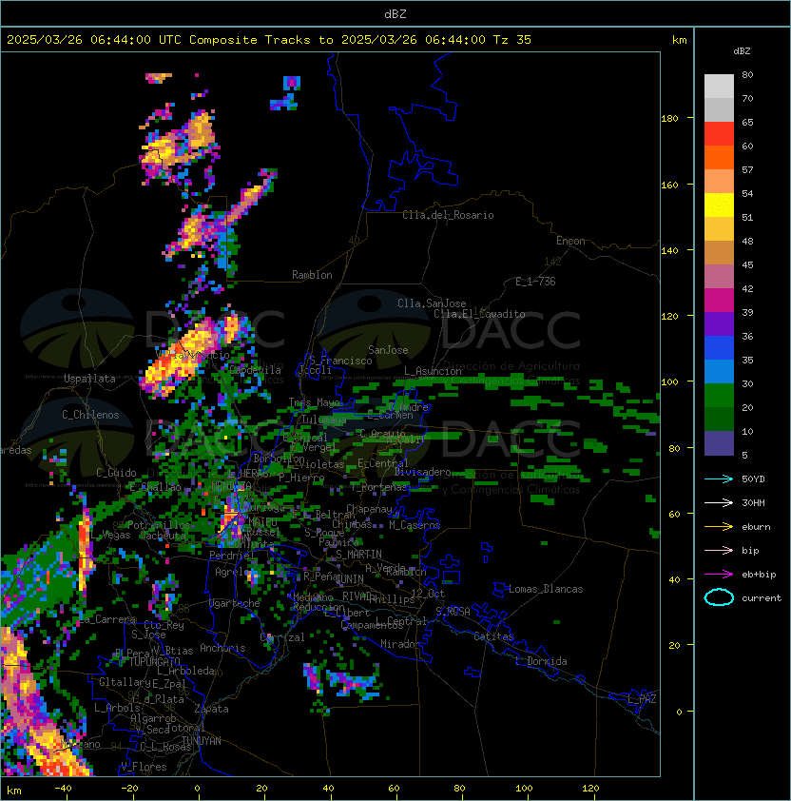Screen dimensions: 791x801
Task: Select the 'Clla.del_Rosario' map label
Action: [448, 215]
